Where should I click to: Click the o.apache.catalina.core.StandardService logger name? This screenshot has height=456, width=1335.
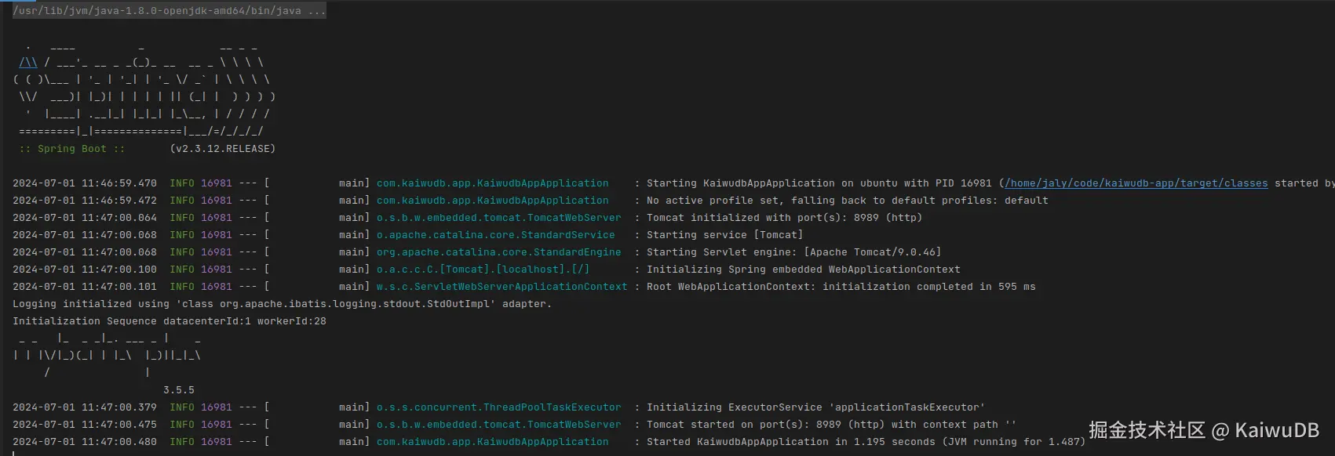(x=495, y=235)
